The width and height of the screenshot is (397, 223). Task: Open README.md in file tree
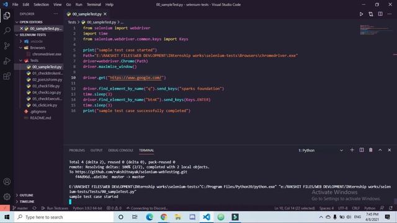tap(40, 118)
